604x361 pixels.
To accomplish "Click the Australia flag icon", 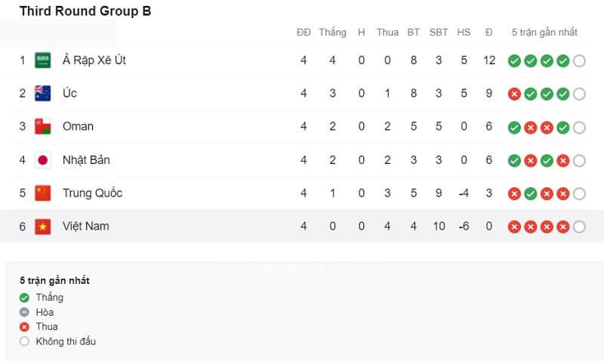I will click(43, 94).
